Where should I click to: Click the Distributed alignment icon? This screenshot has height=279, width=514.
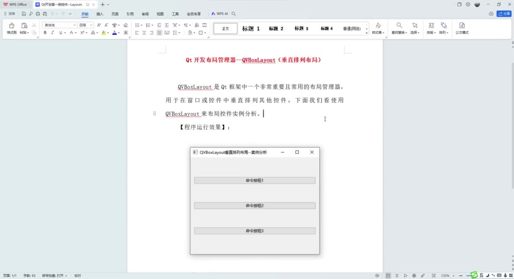tap(167, 33)
